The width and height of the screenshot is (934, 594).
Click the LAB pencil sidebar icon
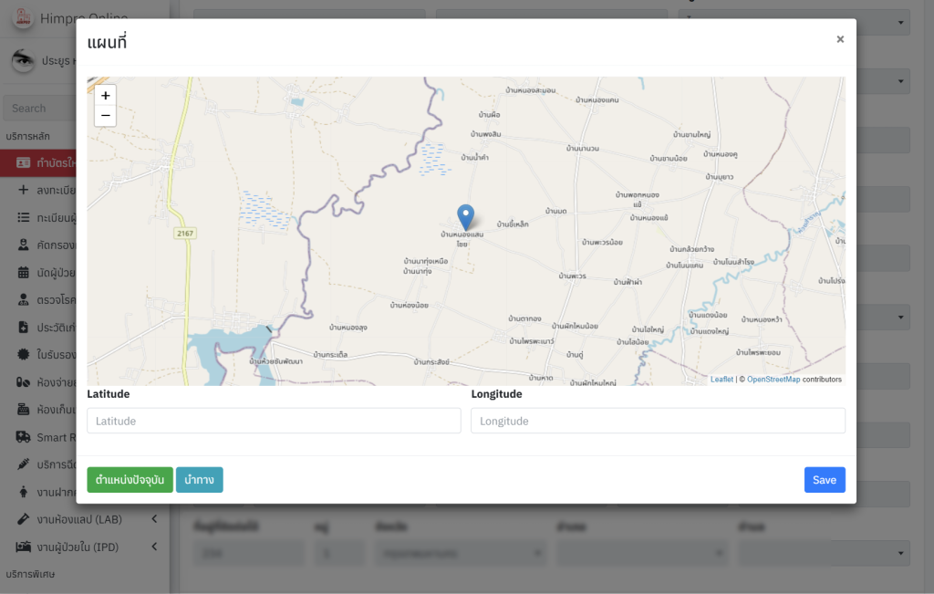click(x=23, y=519)
